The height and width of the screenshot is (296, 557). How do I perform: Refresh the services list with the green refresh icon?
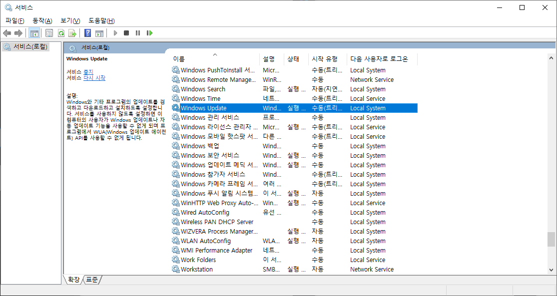[x=61, y=33]
